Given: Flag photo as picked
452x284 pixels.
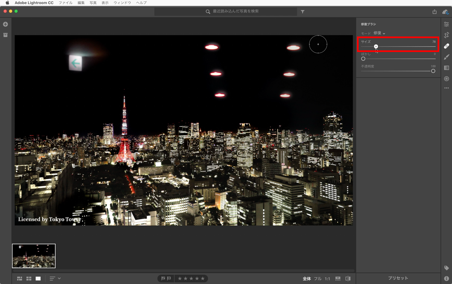Looking at the screenshot, I should [163, 279].
